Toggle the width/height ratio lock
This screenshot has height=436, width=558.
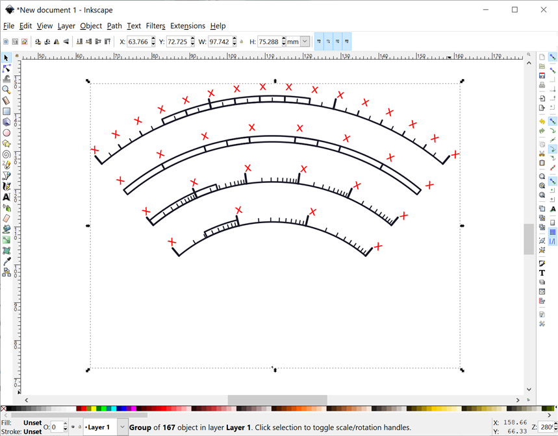tap(242, 42)
